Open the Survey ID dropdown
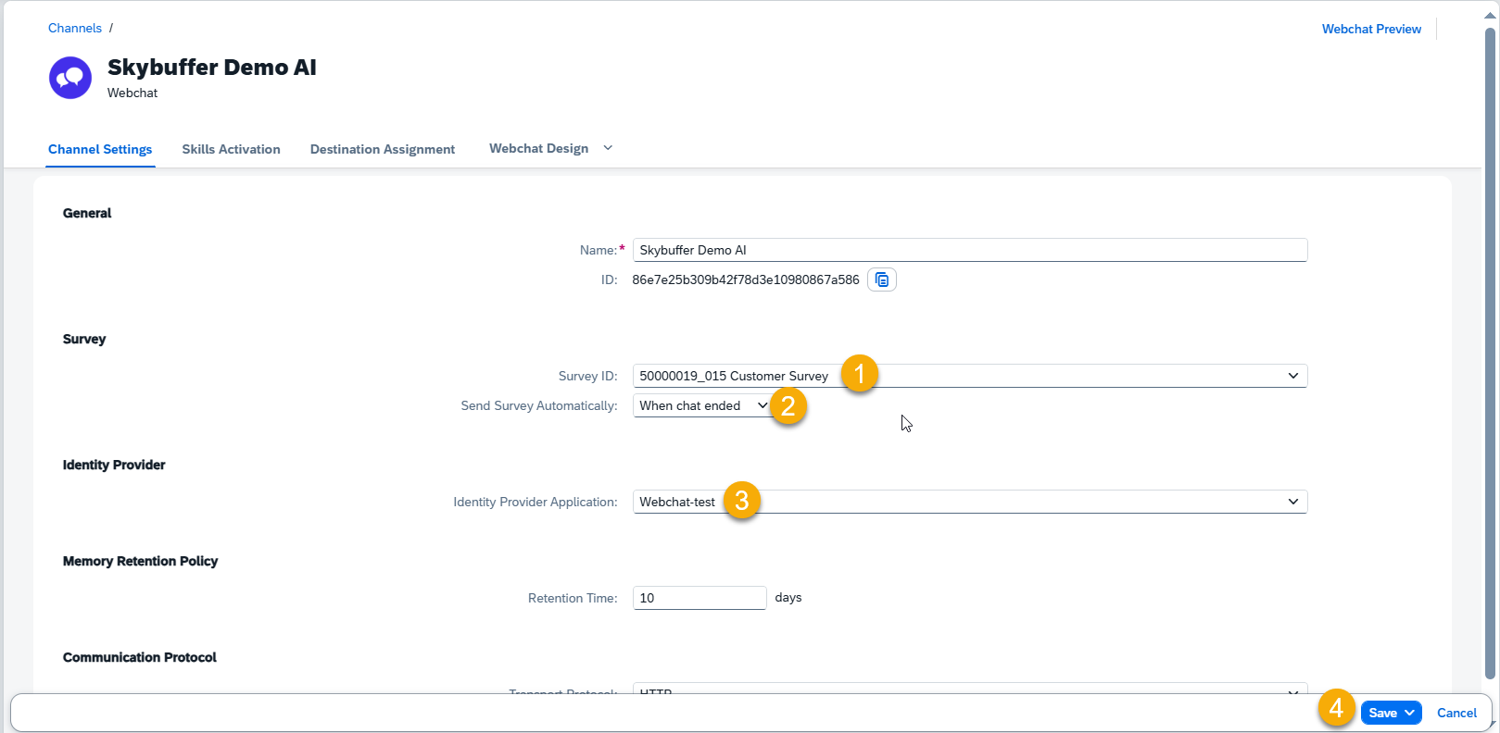The height and width of the screenshot is (733, 1500). [1292, 376]
